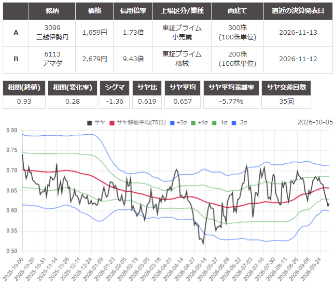Viewport: 335px width, 284px height.
Task: Click row label A
Action: click(16, 33)
